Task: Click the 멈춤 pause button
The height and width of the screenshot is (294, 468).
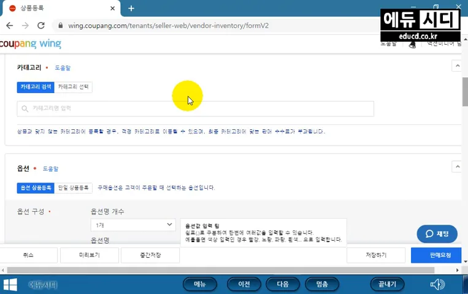Action: point(322,284)
